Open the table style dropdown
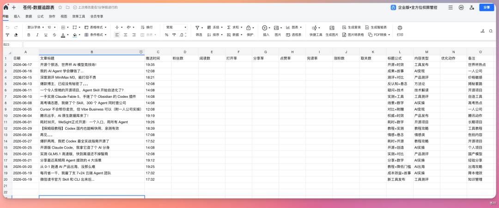 [x=96, y=28]
